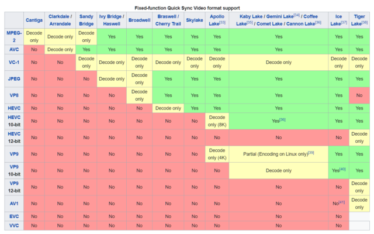Select the 'No' cell for Cantiga AVC
The image size is (374, 234).
(x=34, y=49)
